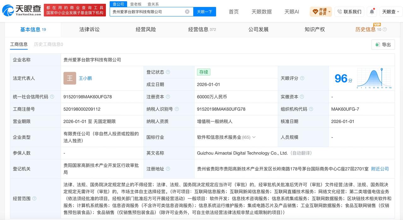The height and width of the screenshot is (220, 403).
Task: Click the help icon beside 历史信息 tab
Action: click(x=385, y=29)
